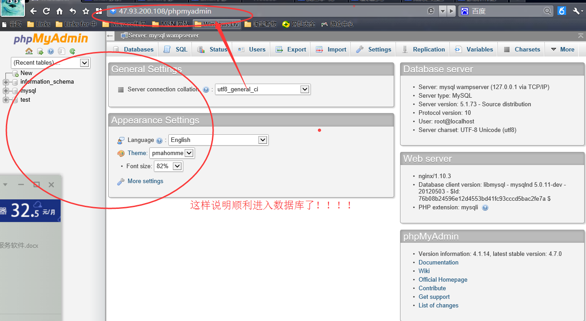
Task: Click the browser wrench tools icon
Action: [x=577, y=11]
